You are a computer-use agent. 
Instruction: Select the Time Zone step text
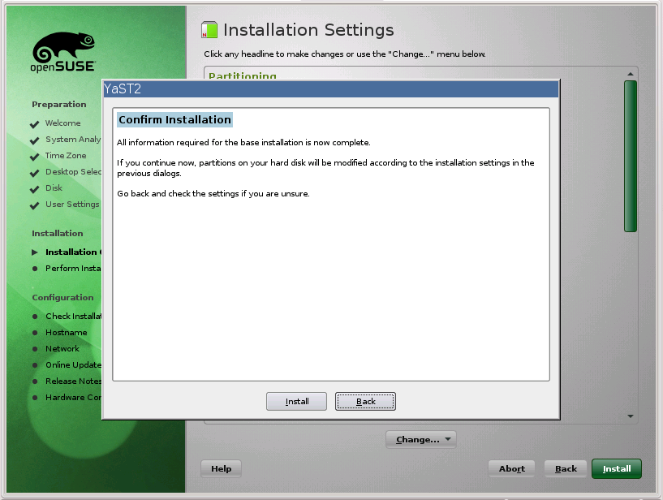click(66, 156)
